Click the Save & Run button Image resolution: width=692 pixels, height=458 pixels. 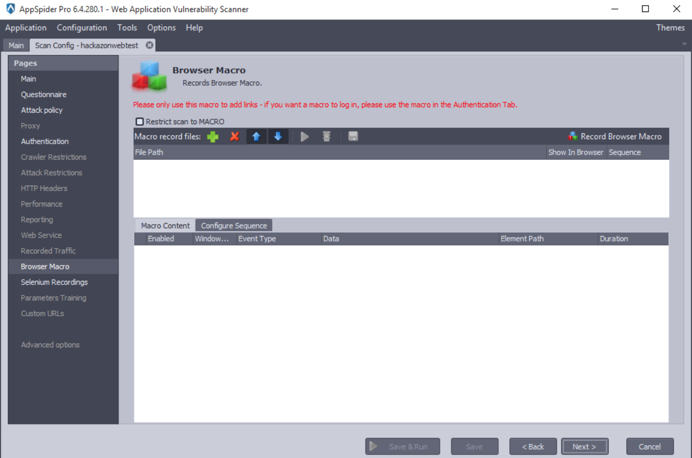(x=402, y=447)
